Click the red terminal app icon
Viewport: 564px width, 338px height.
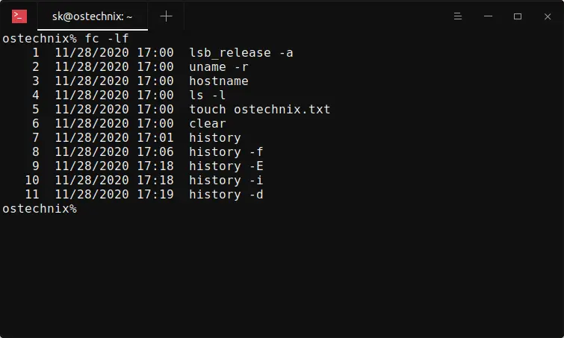coord(19,16)
